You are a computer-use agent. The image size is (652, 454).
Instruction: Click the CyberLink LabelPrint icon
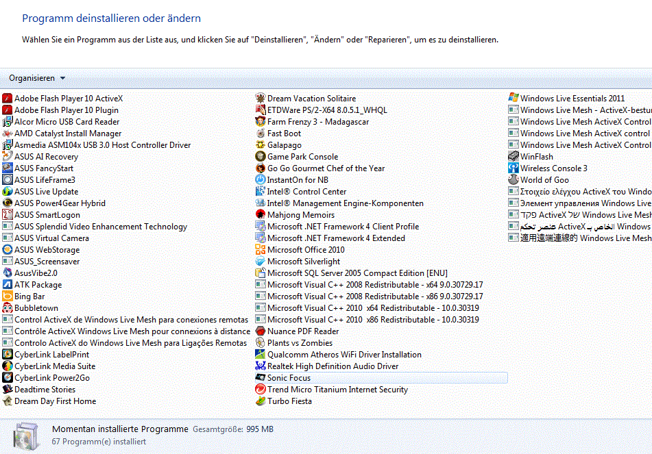[x=7, y=354]
